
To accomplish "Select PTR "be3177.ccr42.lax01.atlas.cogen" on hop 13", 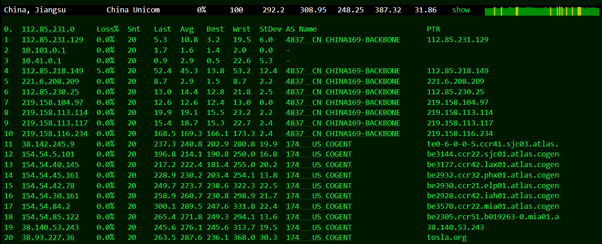I will 493,165.
